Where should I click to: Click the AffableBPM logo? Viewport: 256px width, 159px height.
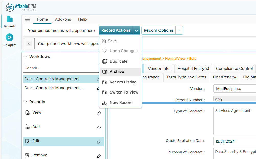point(21,7)
